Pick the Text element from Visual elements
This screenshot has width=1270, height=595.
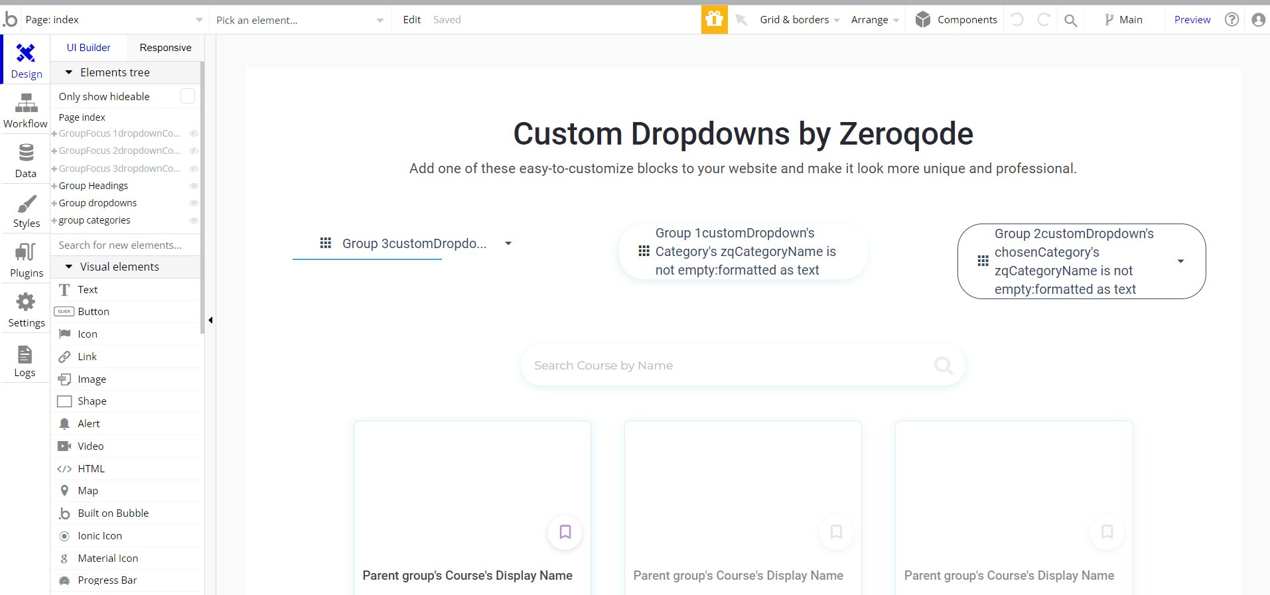pyautogui.click(x=125, y=290)
